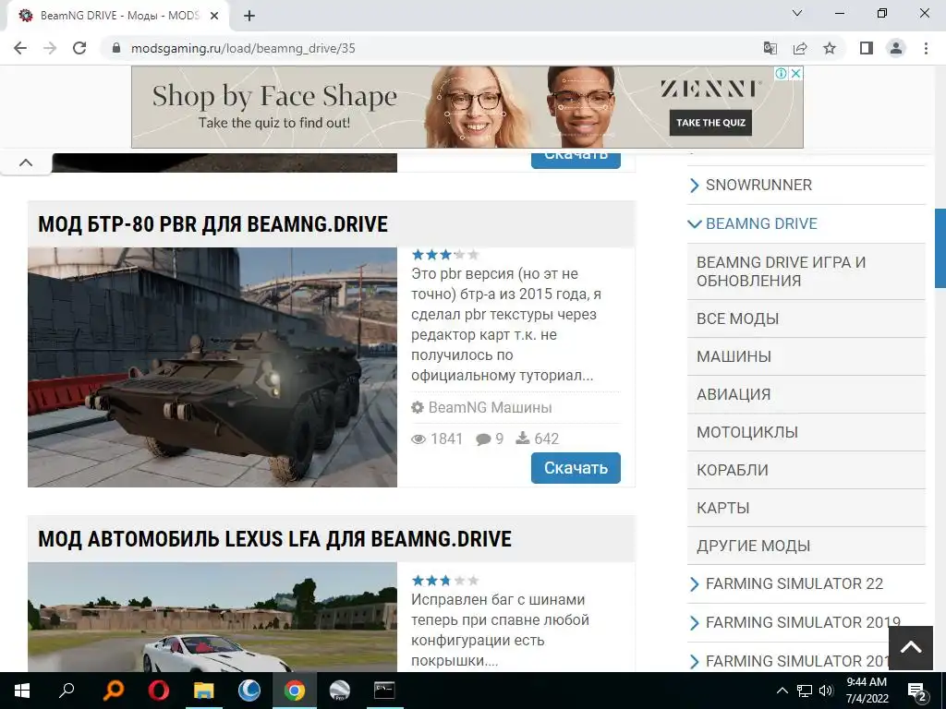Screen dimensions: 946x709
Task: Bookmark this page with the star icon
Action: pos(830,48)
